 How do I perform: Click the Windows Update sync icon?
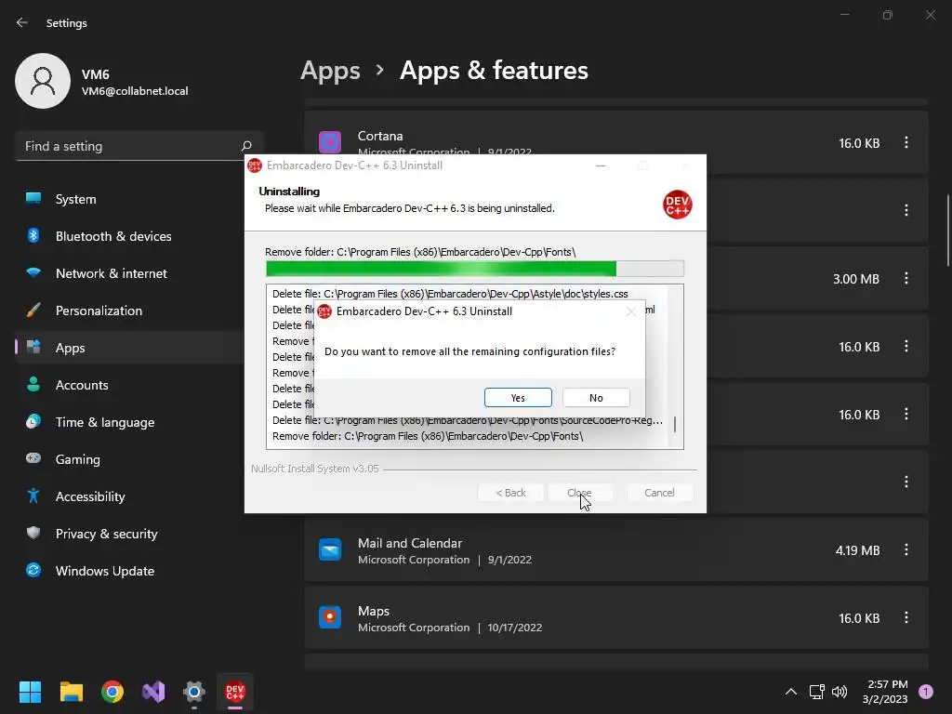[33, 570]
